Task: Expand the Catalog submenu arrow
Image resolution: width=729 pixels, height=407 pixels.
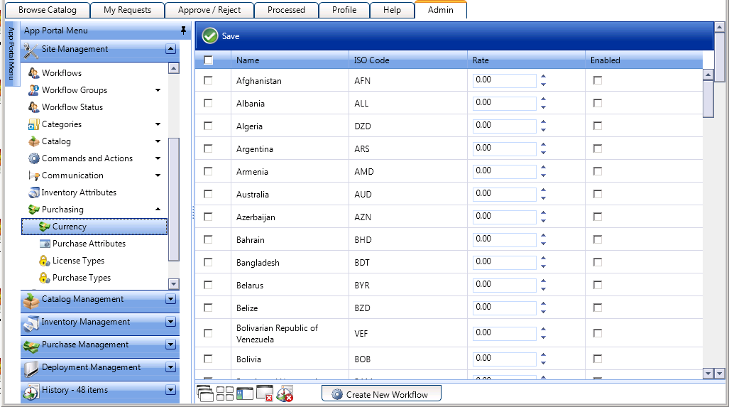Action: [x=158, y=141]
